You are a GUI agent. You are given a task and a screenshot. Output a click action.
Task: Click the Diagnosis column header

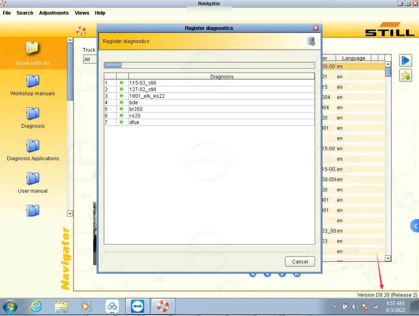pyautogui.click(x=222, y=77)
